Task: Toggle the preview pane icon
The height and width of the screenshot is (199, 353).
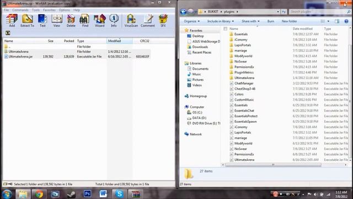Action: click(x=337, y=21)
